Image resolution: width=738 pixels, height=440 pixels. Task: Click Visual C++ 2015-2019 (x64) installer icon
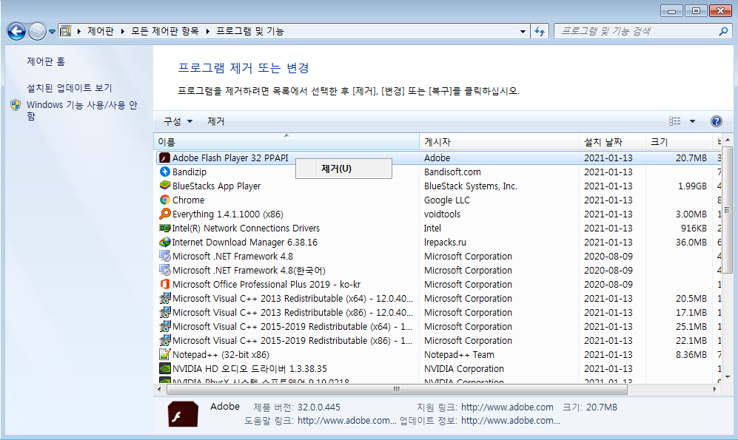[x=165, y=327]
